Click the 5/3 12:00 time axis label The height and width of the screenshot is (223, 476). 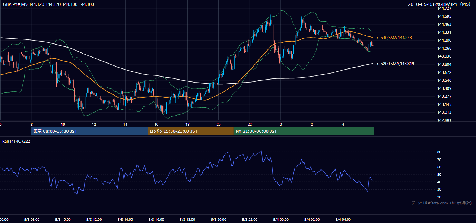pyautogui.click(x=94, y=220)
